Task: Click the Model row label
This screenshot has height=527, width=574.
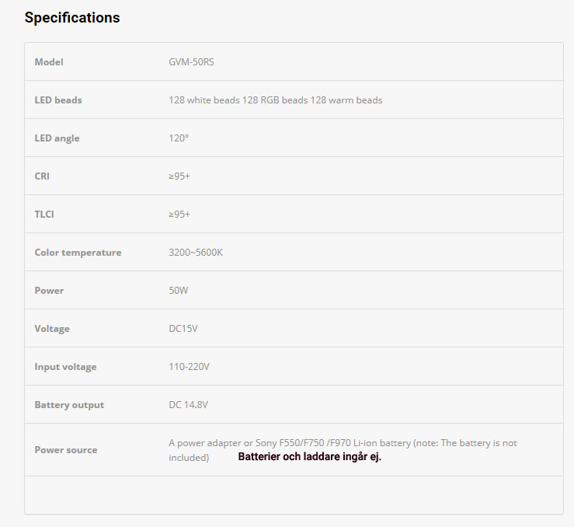Action: coord(49,62)
